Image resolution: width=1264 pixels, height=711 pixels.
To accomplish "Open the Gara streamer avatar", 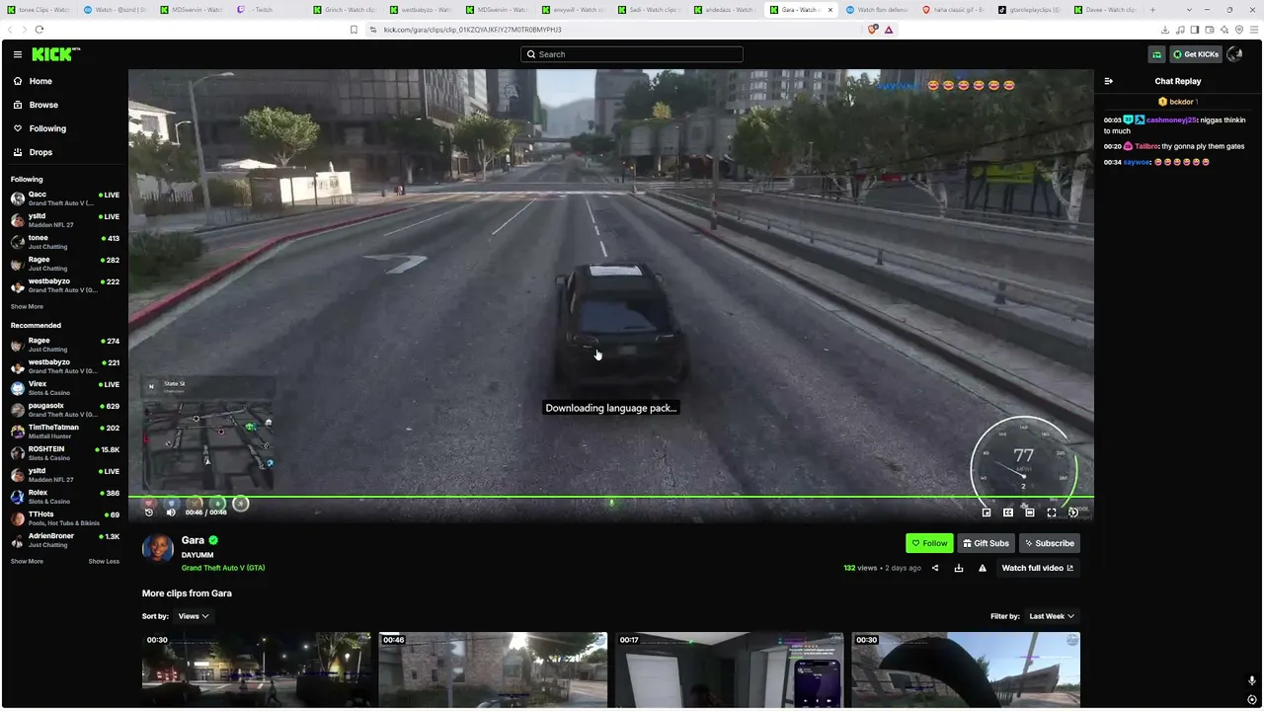I will point(158,549).
